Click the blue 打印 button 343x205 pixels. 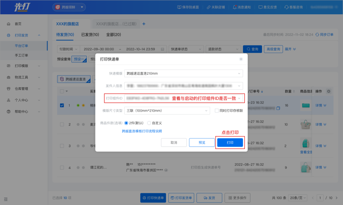click(230, 142)
